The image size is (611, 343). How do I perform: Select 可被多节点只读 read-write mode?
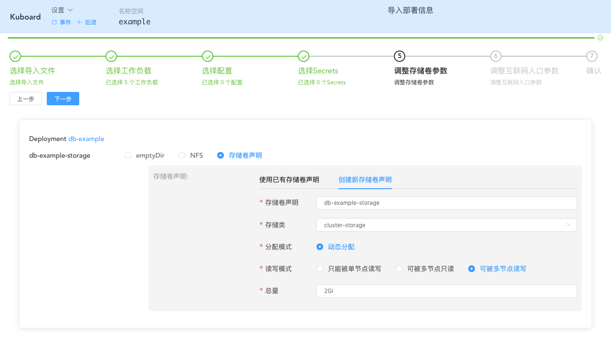coord(399,269)
